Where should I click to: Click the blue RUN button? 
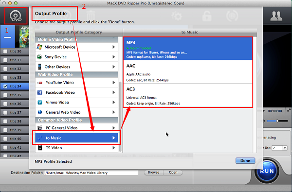pos(267,171)
